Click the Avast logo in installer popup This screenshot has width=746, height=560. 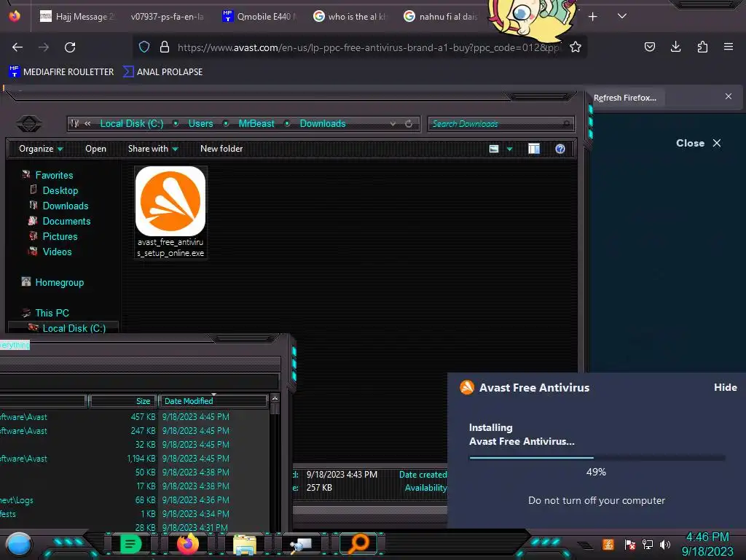click(467, 387)
